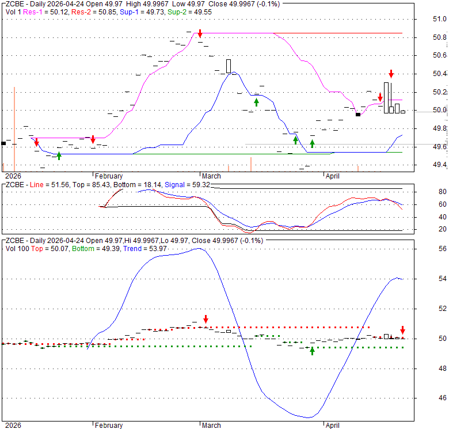
Task: Select the highest red arrow in late April on the top chart
Action: click(x=391, y=73)
